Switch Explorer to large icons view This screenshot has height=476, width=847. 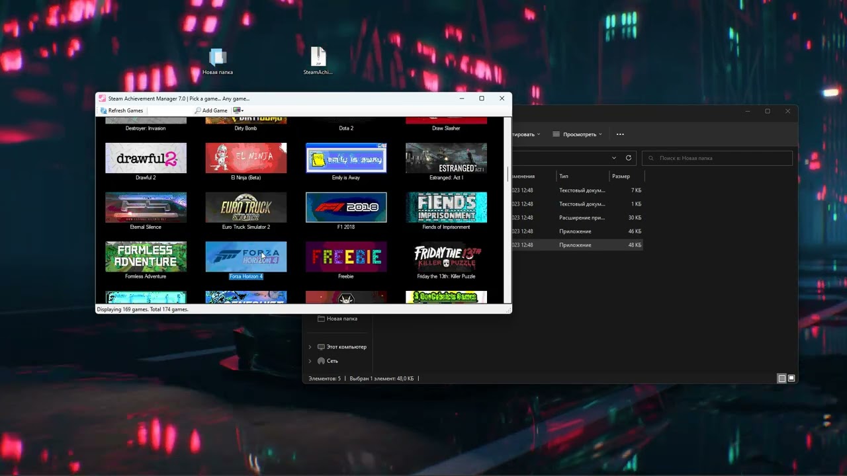click(x=791, y=379)
